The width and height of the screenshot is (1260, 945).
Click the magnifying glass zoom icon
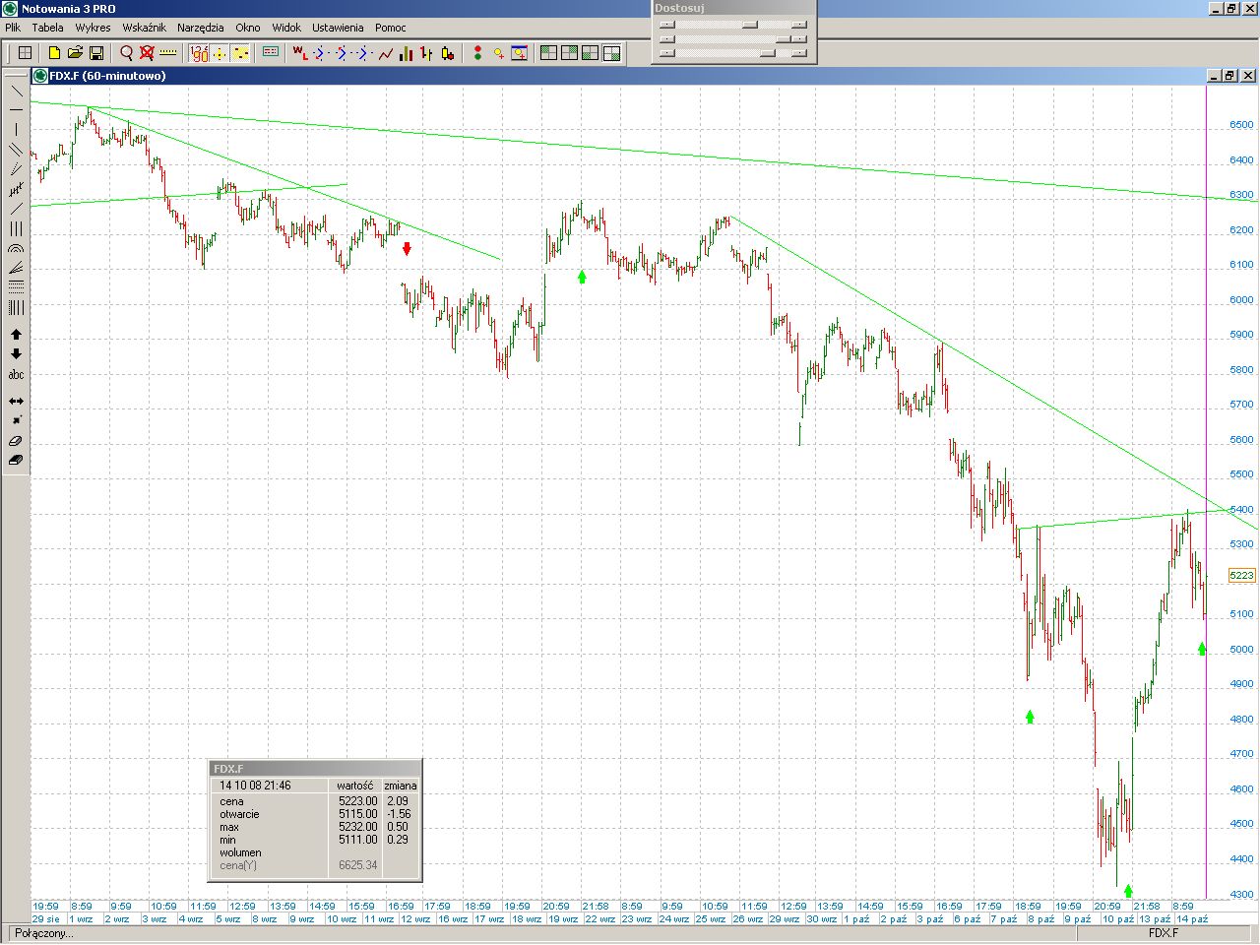126,53
